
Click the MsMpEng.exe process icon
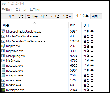tap(3, 56)
